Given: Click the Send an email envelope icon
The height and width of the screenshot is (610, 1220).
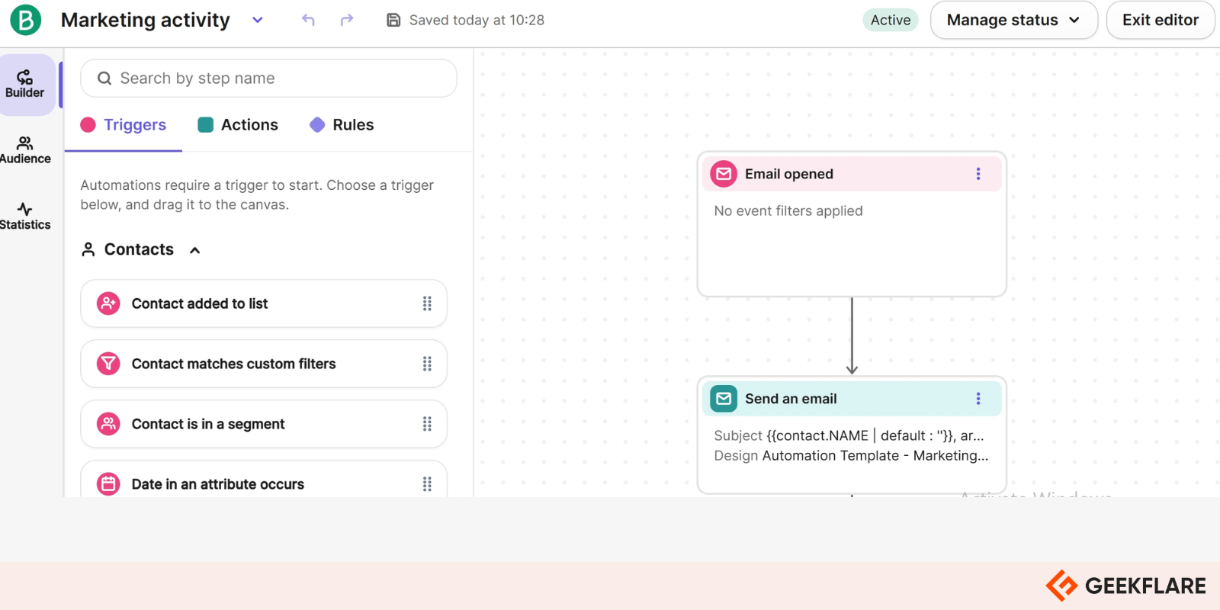Looking at the screenshot, I should click(x=724, y=399).
